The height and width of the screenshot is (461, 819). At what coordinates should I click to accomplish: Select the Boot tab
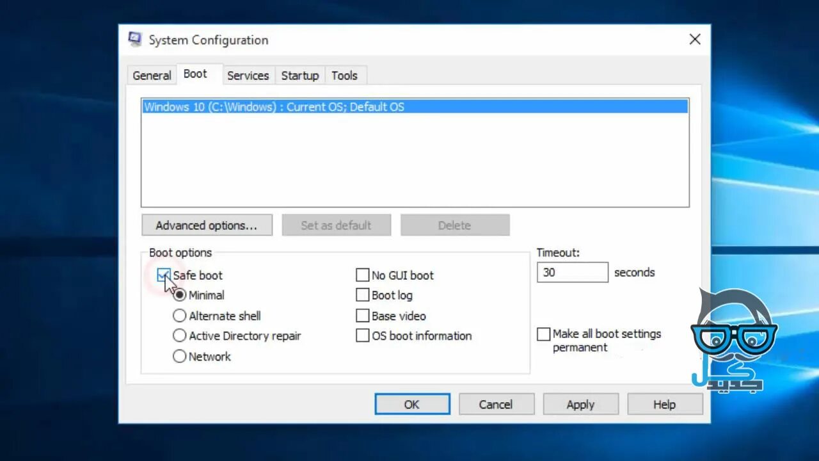click(x=195, y=74)
